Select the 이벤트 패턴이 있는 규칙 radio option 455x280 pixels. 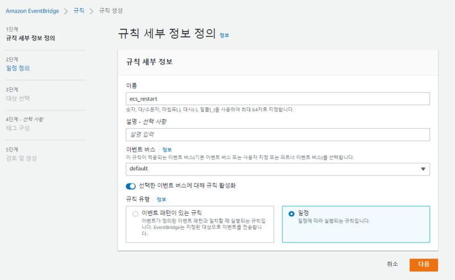click(x=135, y=214)
